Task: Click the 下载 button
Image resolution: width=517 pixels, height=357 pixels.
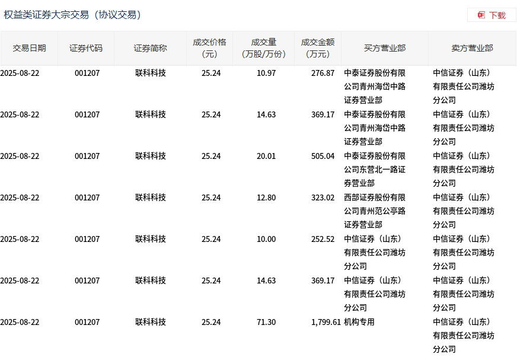Action: click(492, 15)
